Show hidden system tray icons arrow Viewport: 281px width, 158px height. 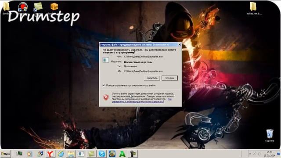(250, 154)
